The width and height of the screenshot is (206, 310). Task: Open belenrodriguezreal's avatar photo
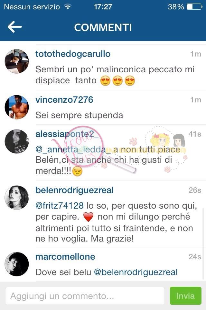pos(17,198)
